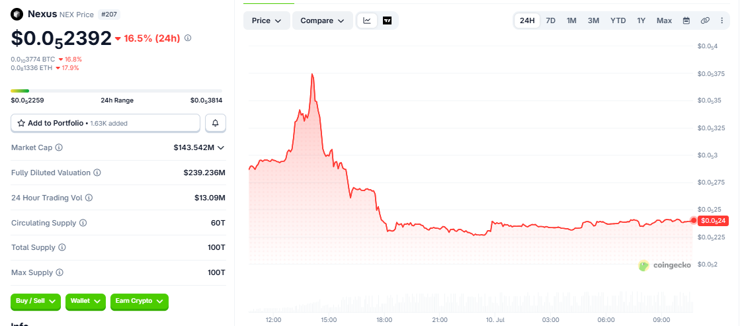742x326 pixels.
Task: Click the #207 rank badge
Action: click(109, 15)
